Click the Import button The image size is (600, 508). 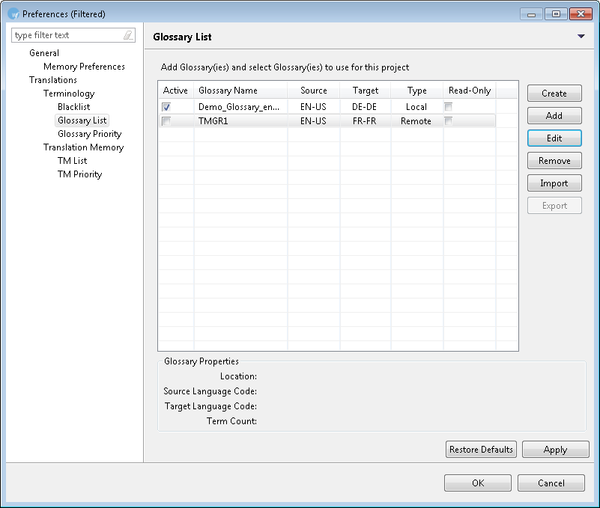554,183
